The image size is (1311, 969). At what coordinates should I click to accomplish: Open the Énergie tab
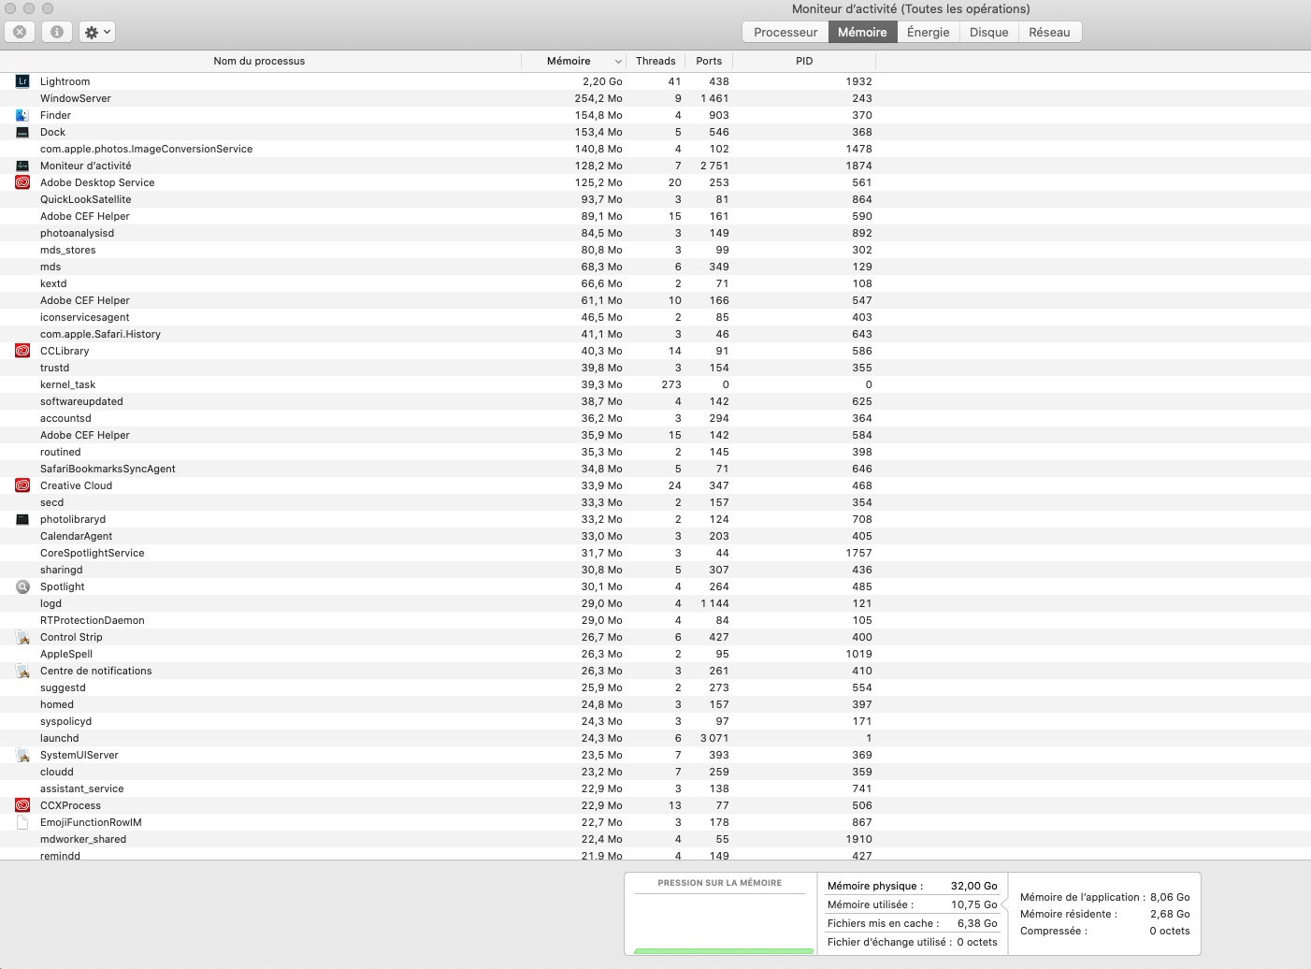pos(928,32)
